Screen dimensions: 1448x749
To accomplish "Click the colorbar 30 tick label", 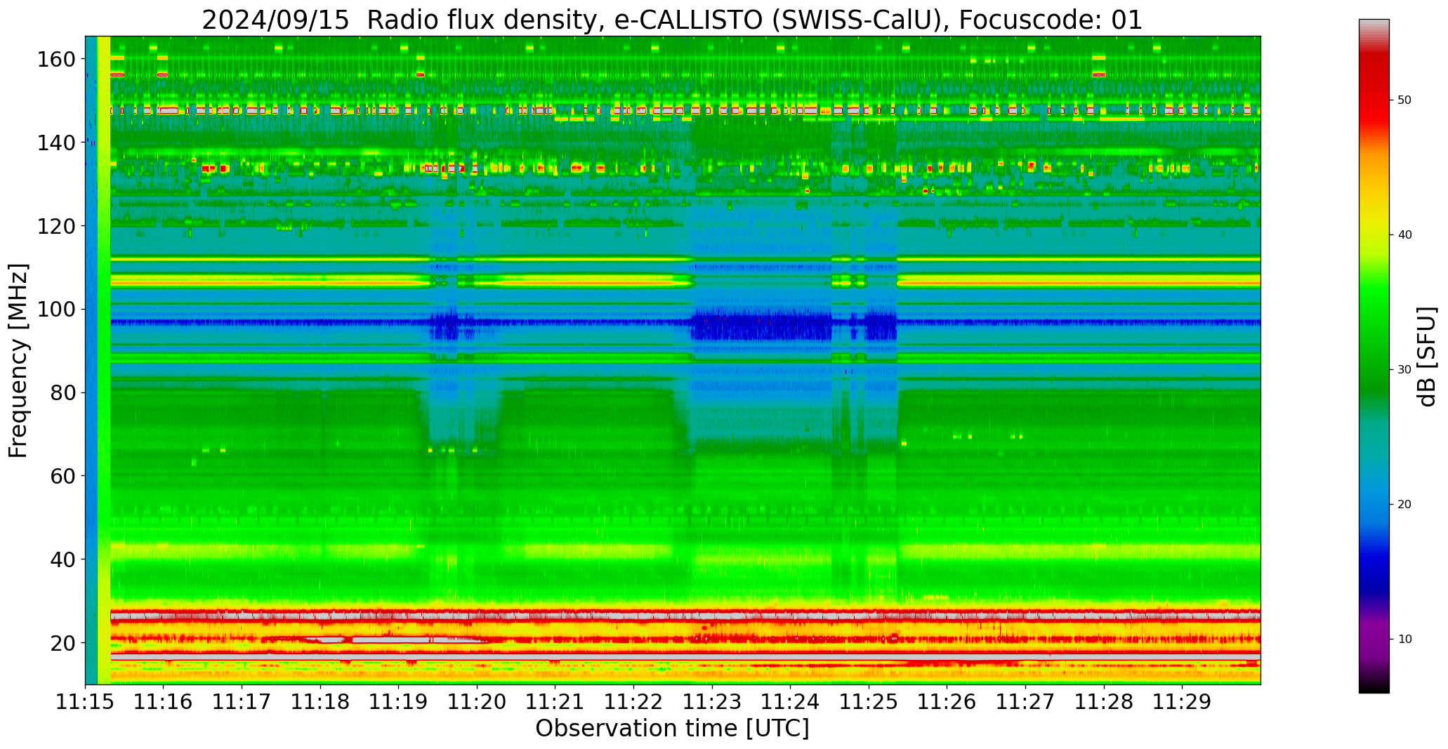I will point(1404,370).
